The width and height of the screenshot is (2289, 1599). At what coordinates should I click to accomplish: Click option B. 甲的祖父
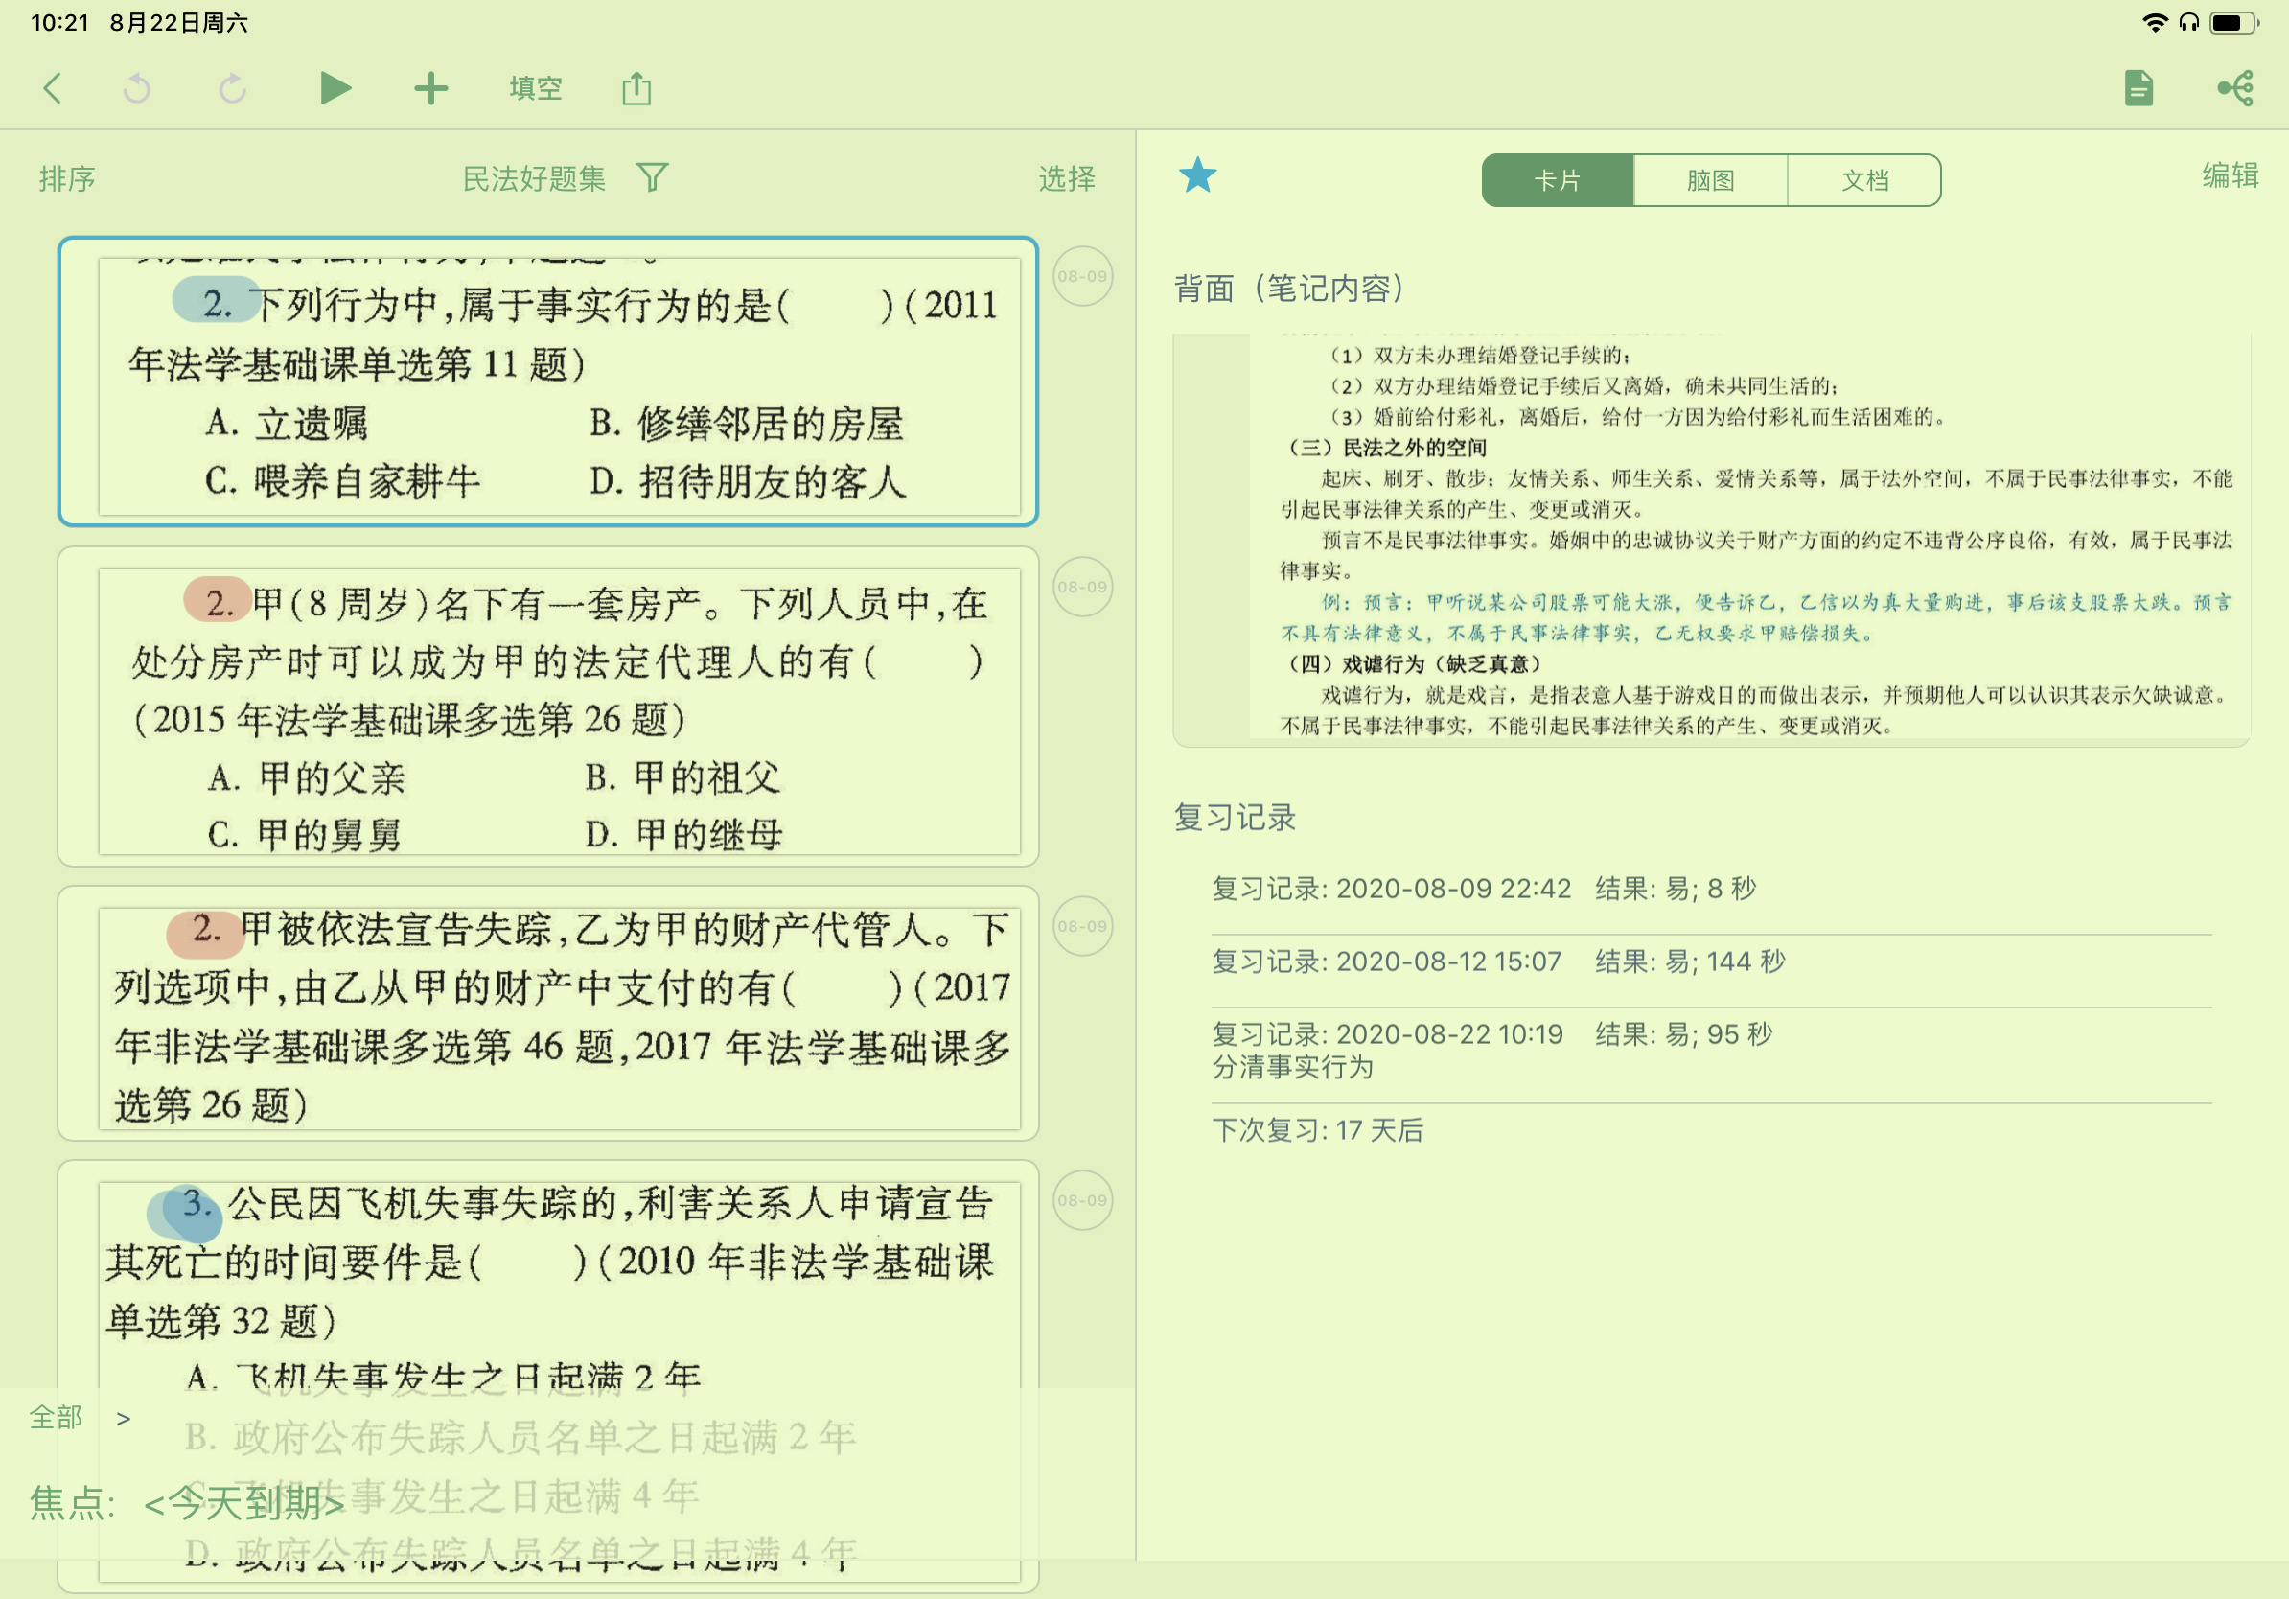click(682, 777)
